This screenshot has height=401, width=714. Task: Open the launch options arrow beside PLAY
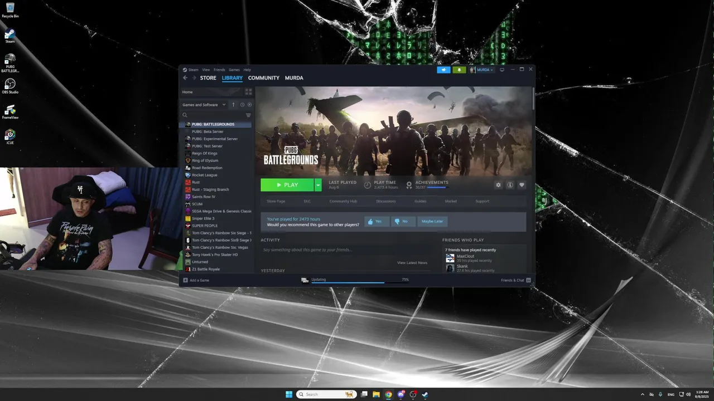coord(318,185)
